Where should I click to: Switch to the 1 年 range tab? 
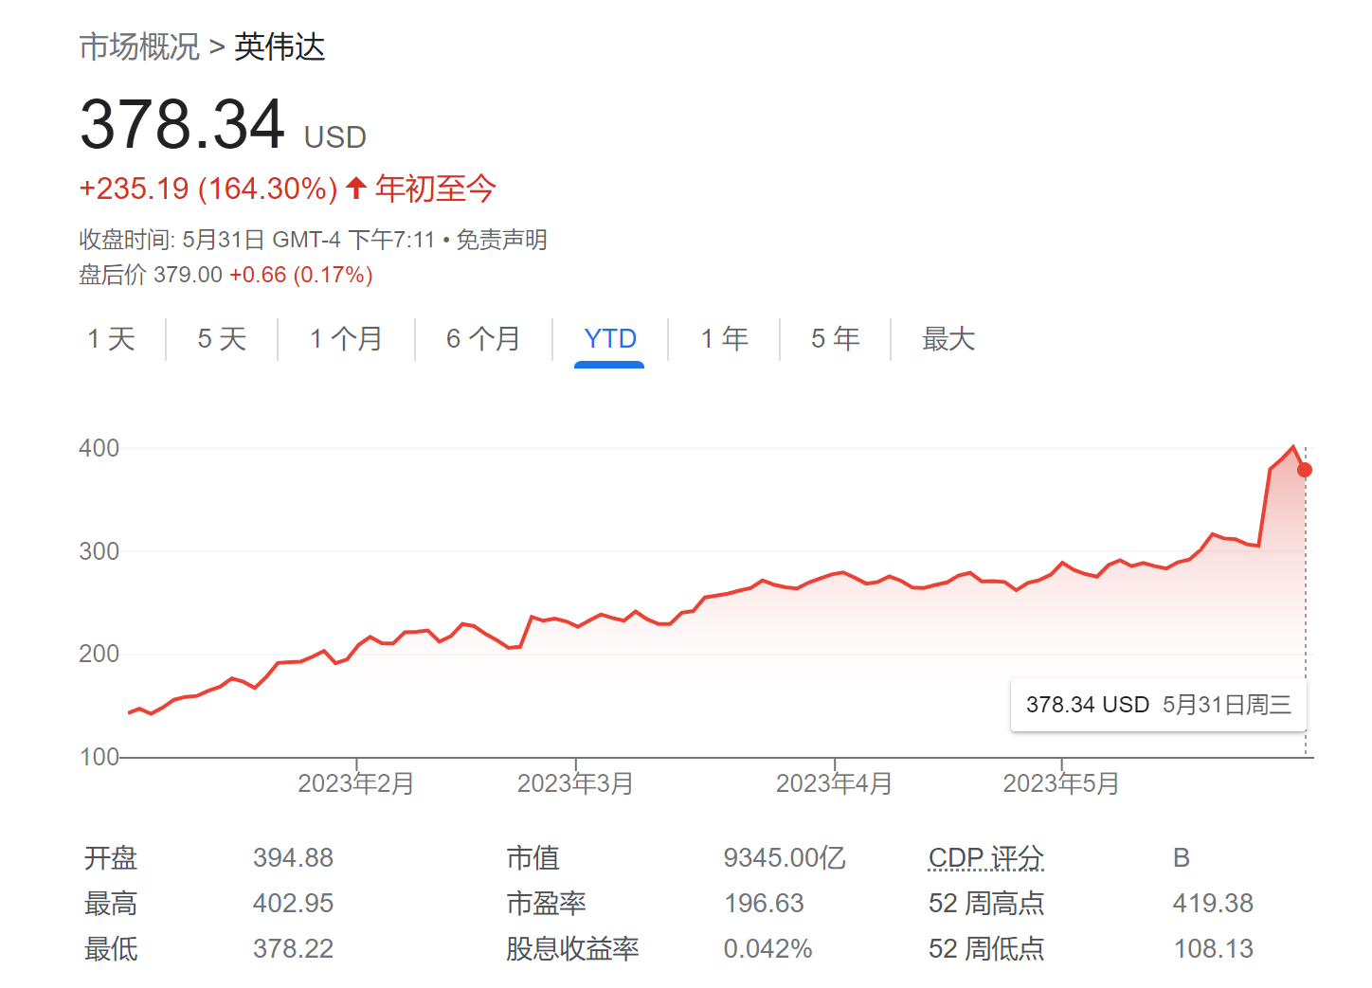click(725, 338)
